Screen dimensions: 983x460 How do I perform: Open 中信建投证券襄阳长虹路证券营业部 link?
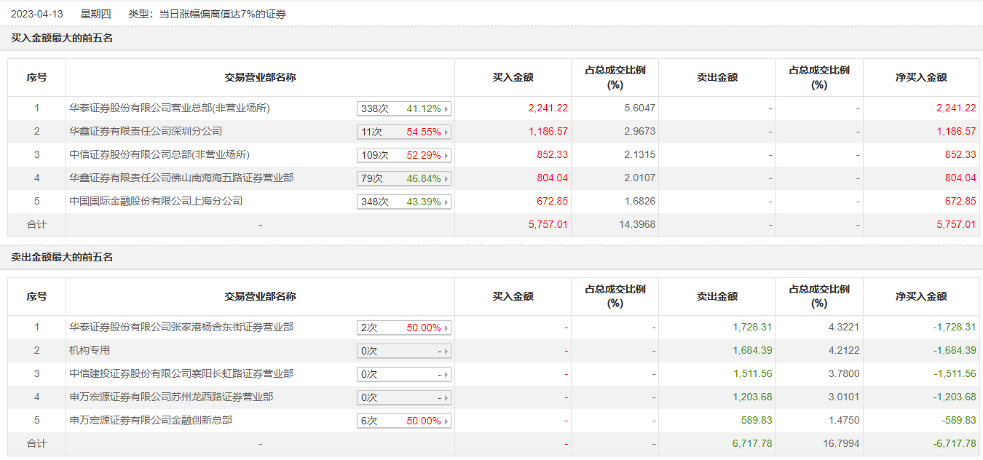(x=181, y=374)
